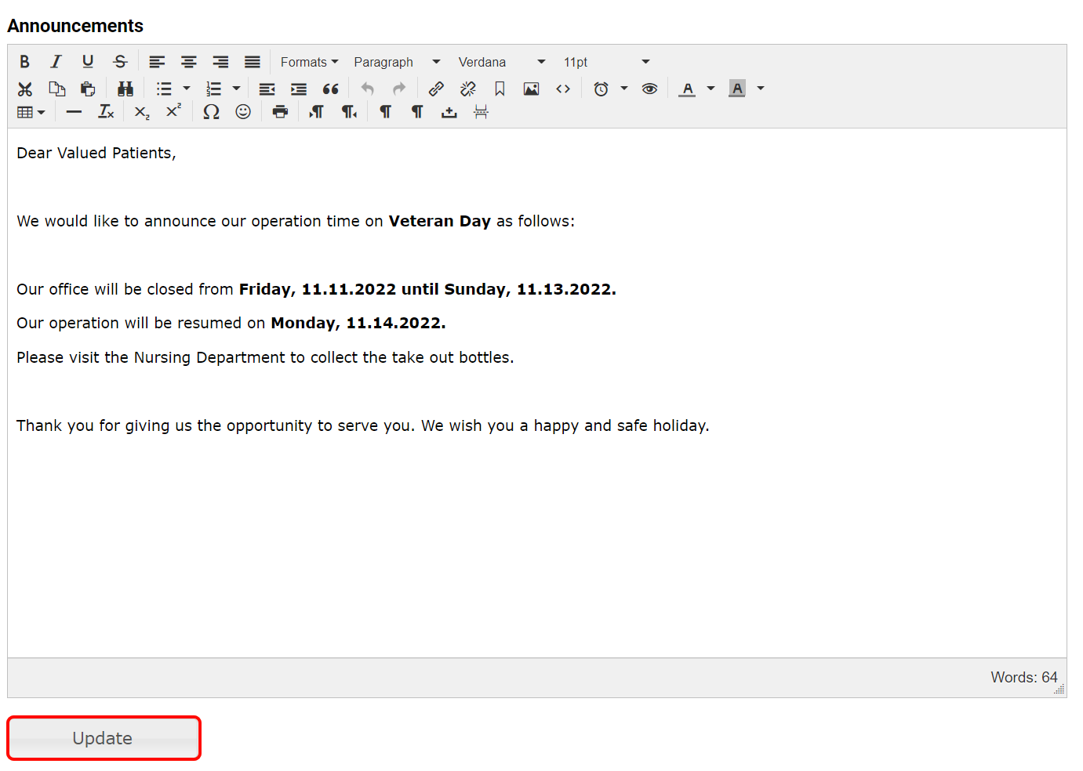Viewport: 1083px width, 771px height.
Task: Click the preview eye icon
Action: 649,89
